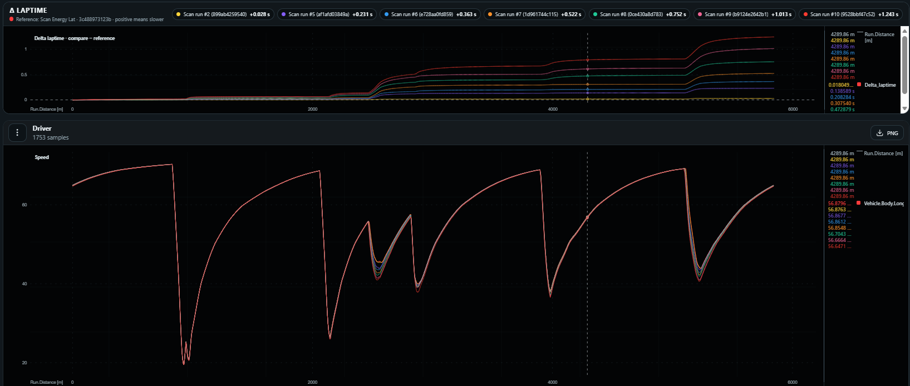
Task: Click the Δ LAPTIME panel title
Action: (28, 11)
